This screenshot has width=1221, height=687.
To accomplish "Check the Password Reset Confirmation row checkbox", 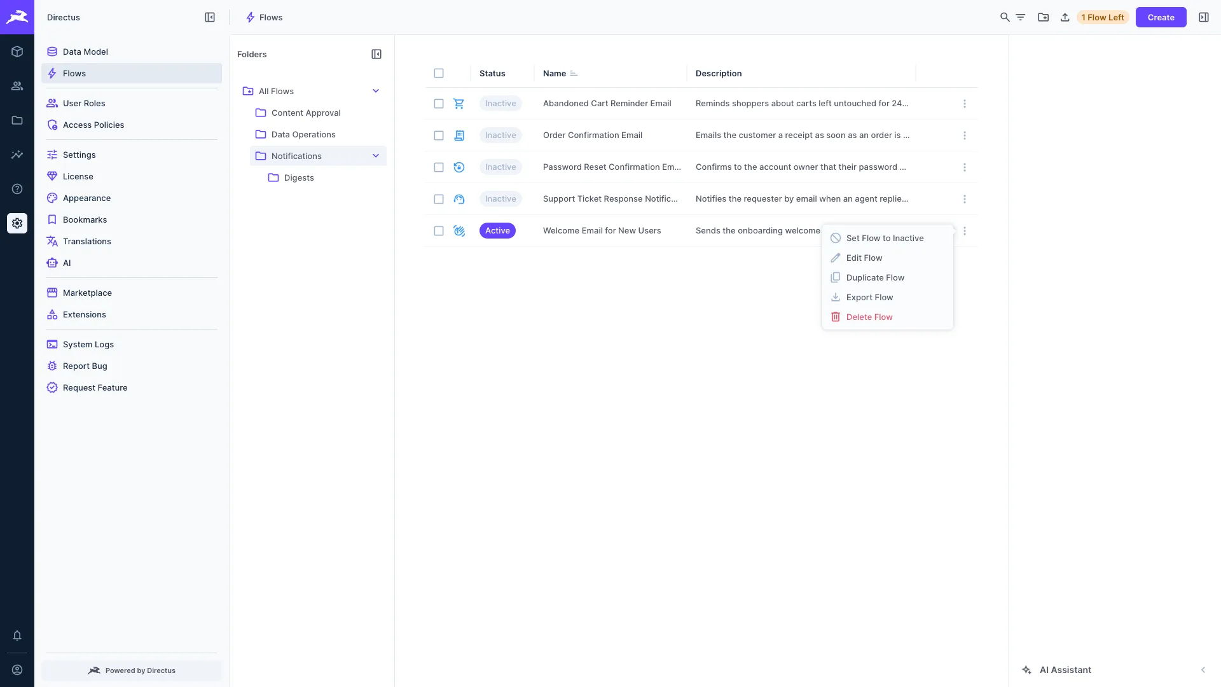I will pyautogui.click(x=439, y=167).
